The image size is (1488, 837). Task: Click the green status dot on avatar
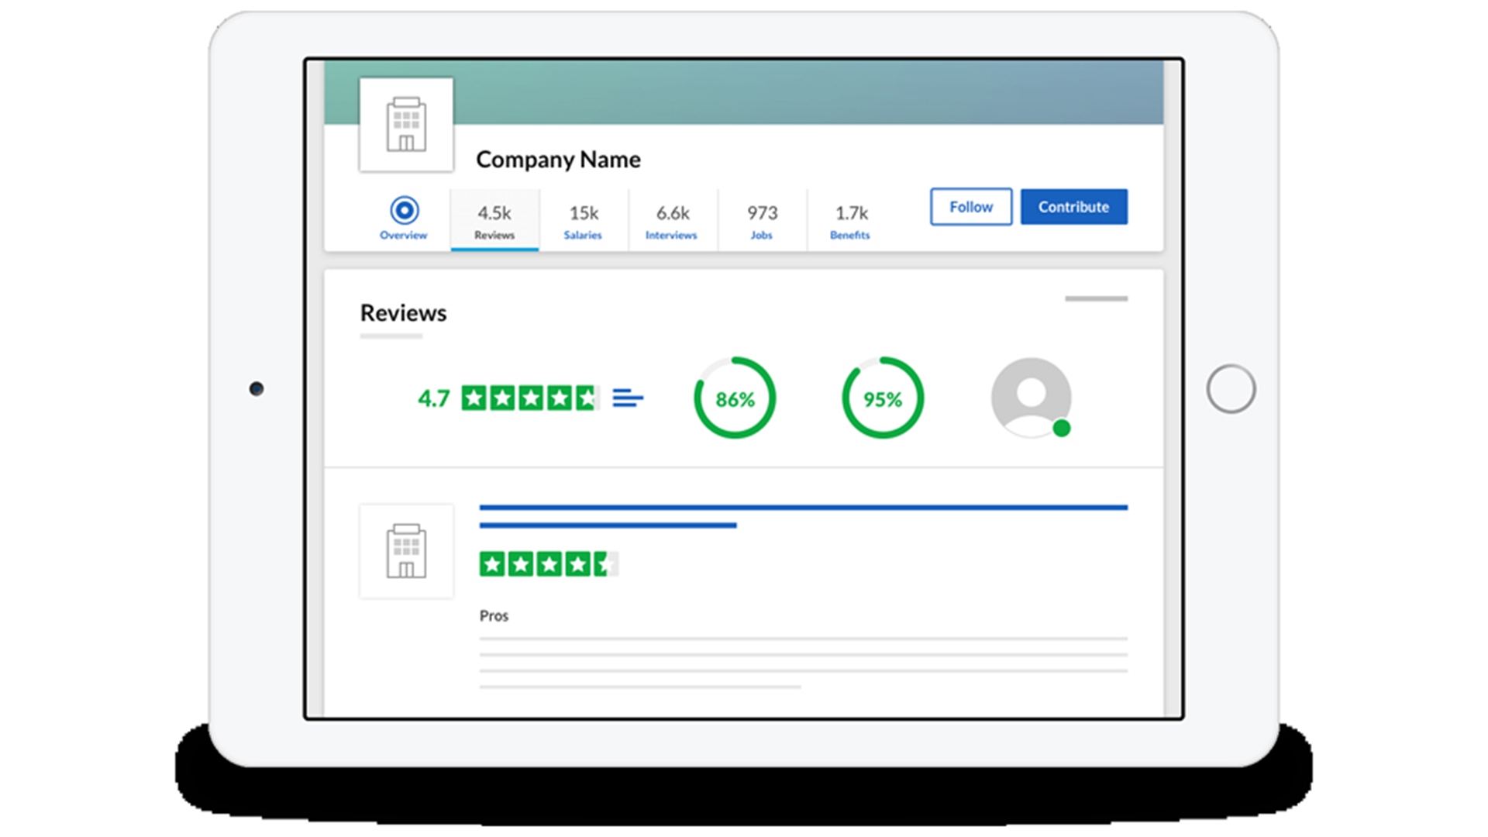tap(1062, 428)
